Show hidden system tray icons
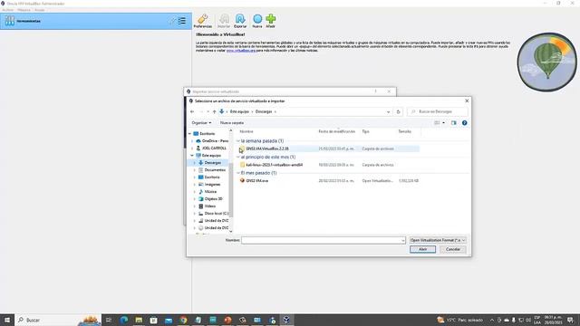 (x=492, y=320)
